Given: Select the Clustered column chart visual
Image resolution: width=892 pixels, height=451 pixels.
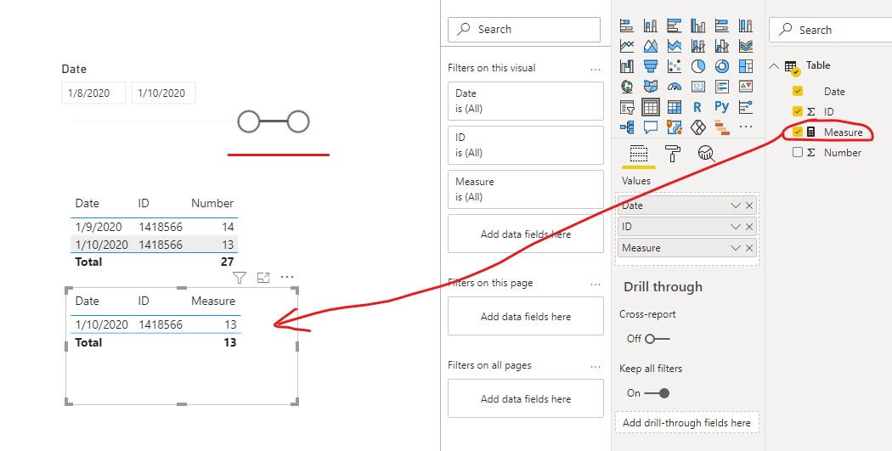Looking at the screenshot, I should coord(698,25).
